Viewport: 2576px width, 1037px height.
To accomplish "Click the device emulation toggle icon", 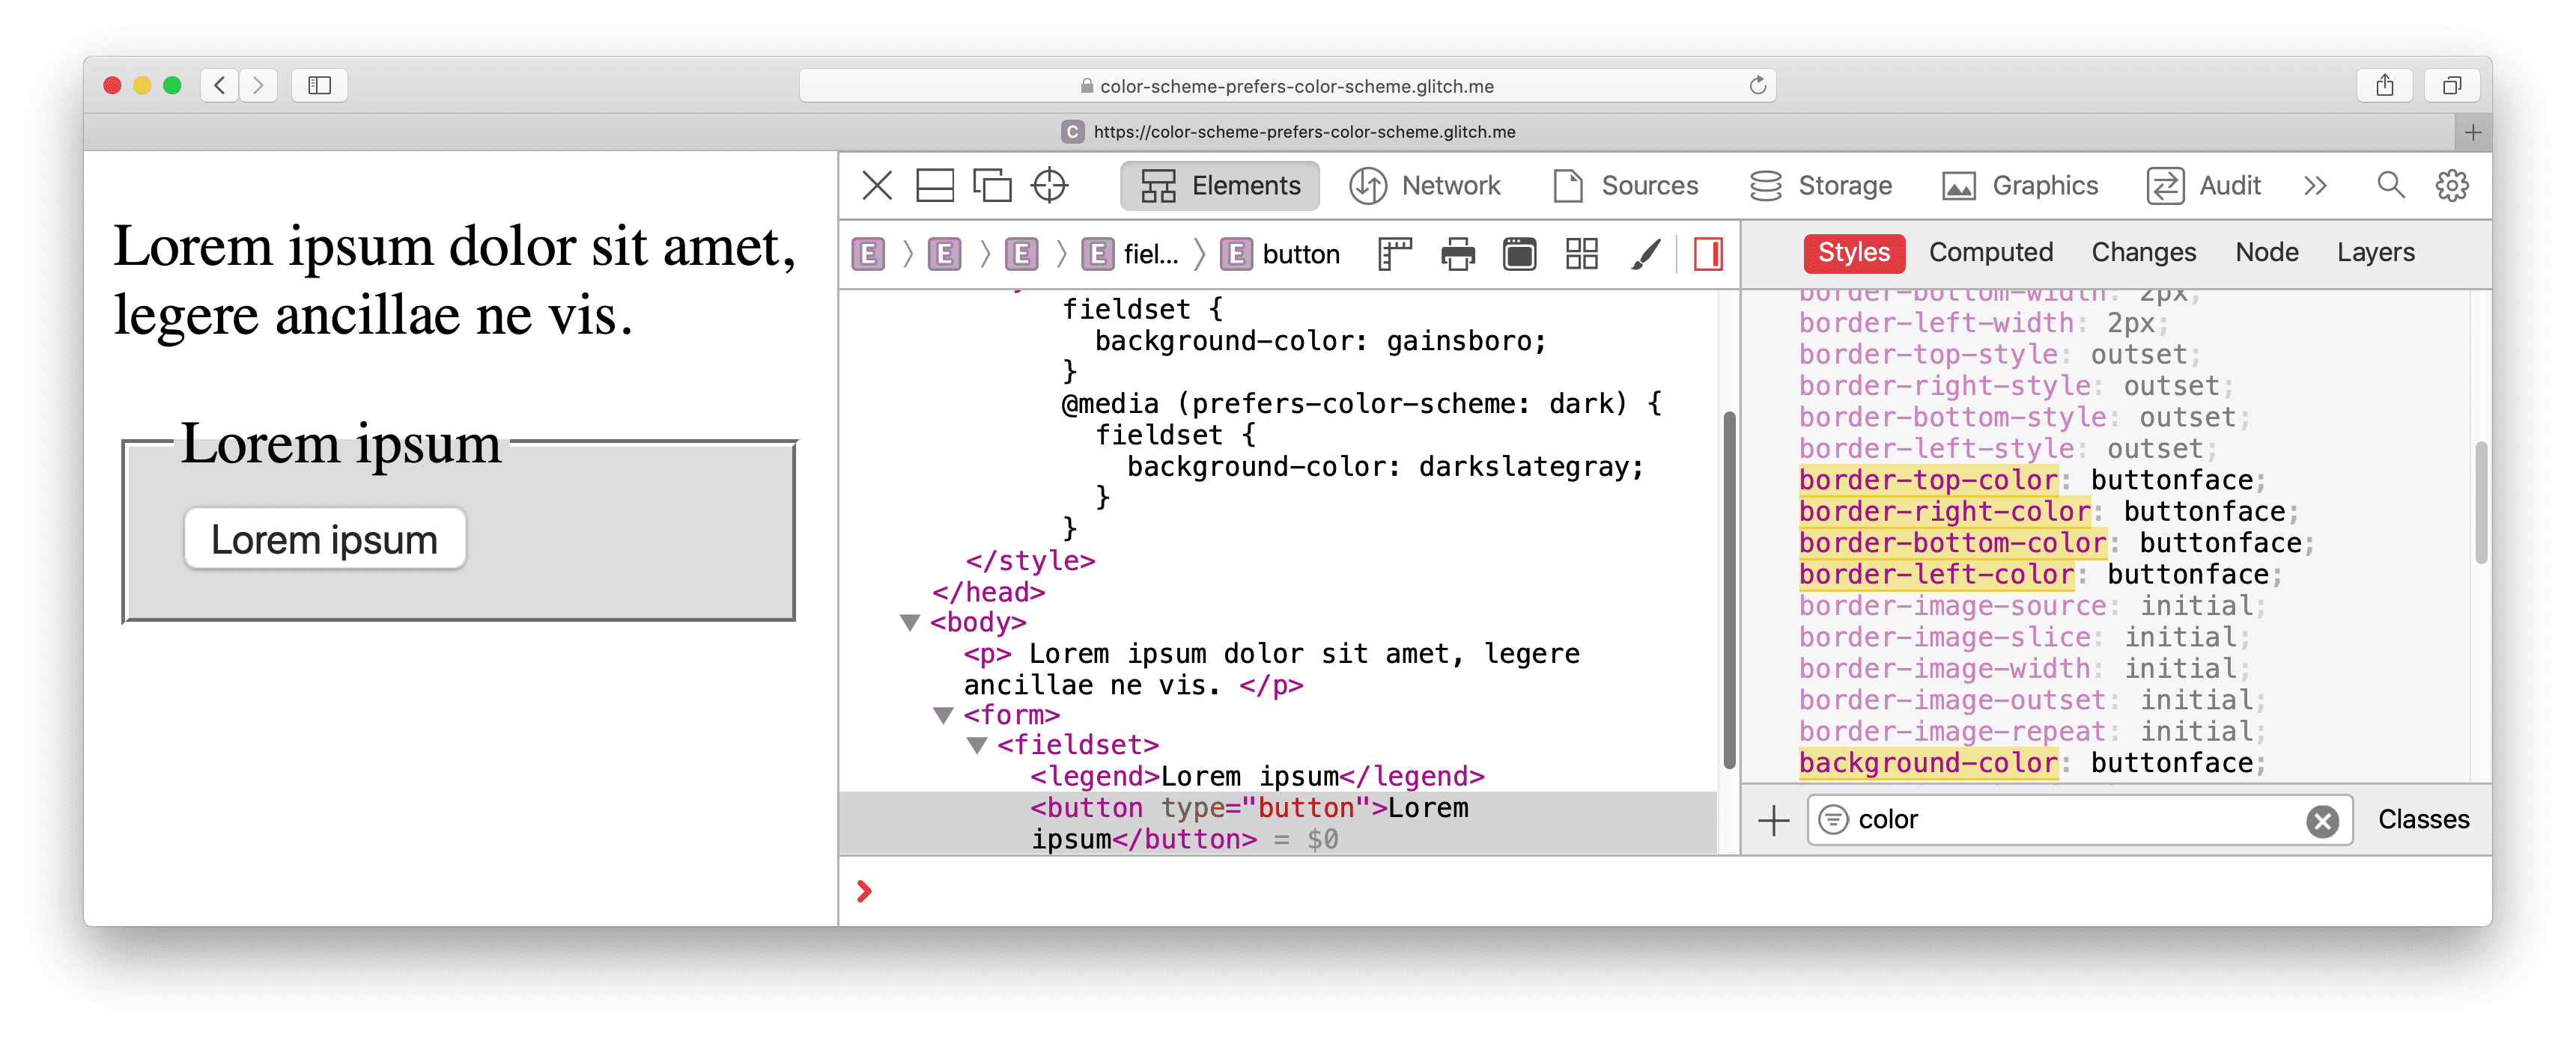I will click(x=992, y=186).
